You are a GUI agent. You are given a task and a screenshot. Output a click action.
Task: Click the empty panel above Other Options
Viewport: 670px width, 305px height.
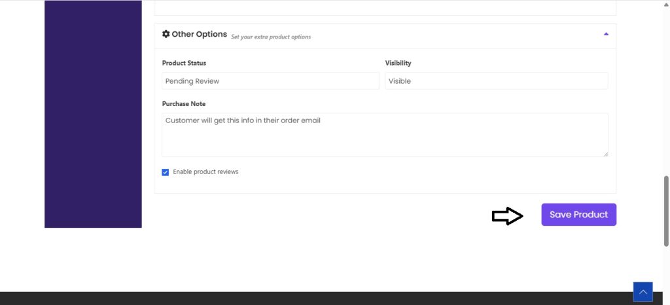click(385, 7)
